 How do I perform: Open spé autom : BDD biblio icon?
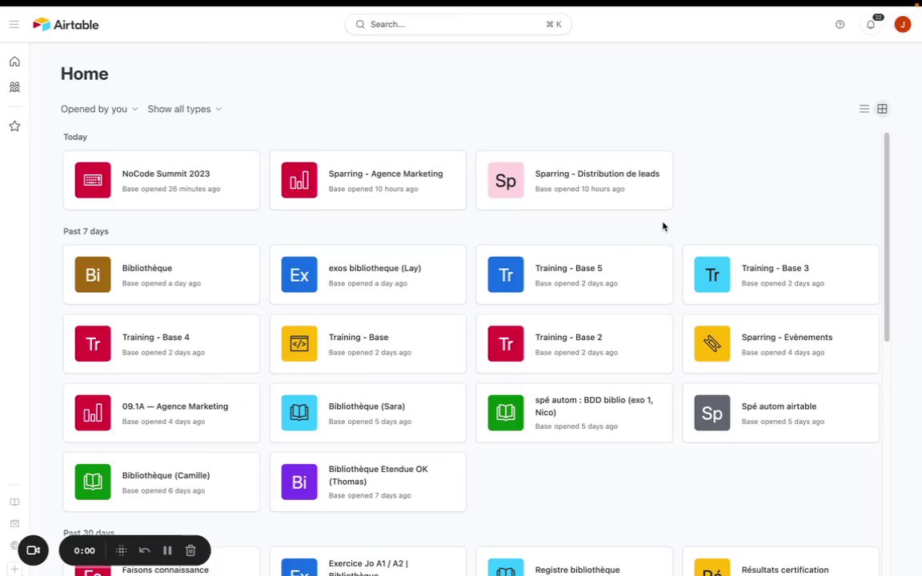click(x=506, y=413)
